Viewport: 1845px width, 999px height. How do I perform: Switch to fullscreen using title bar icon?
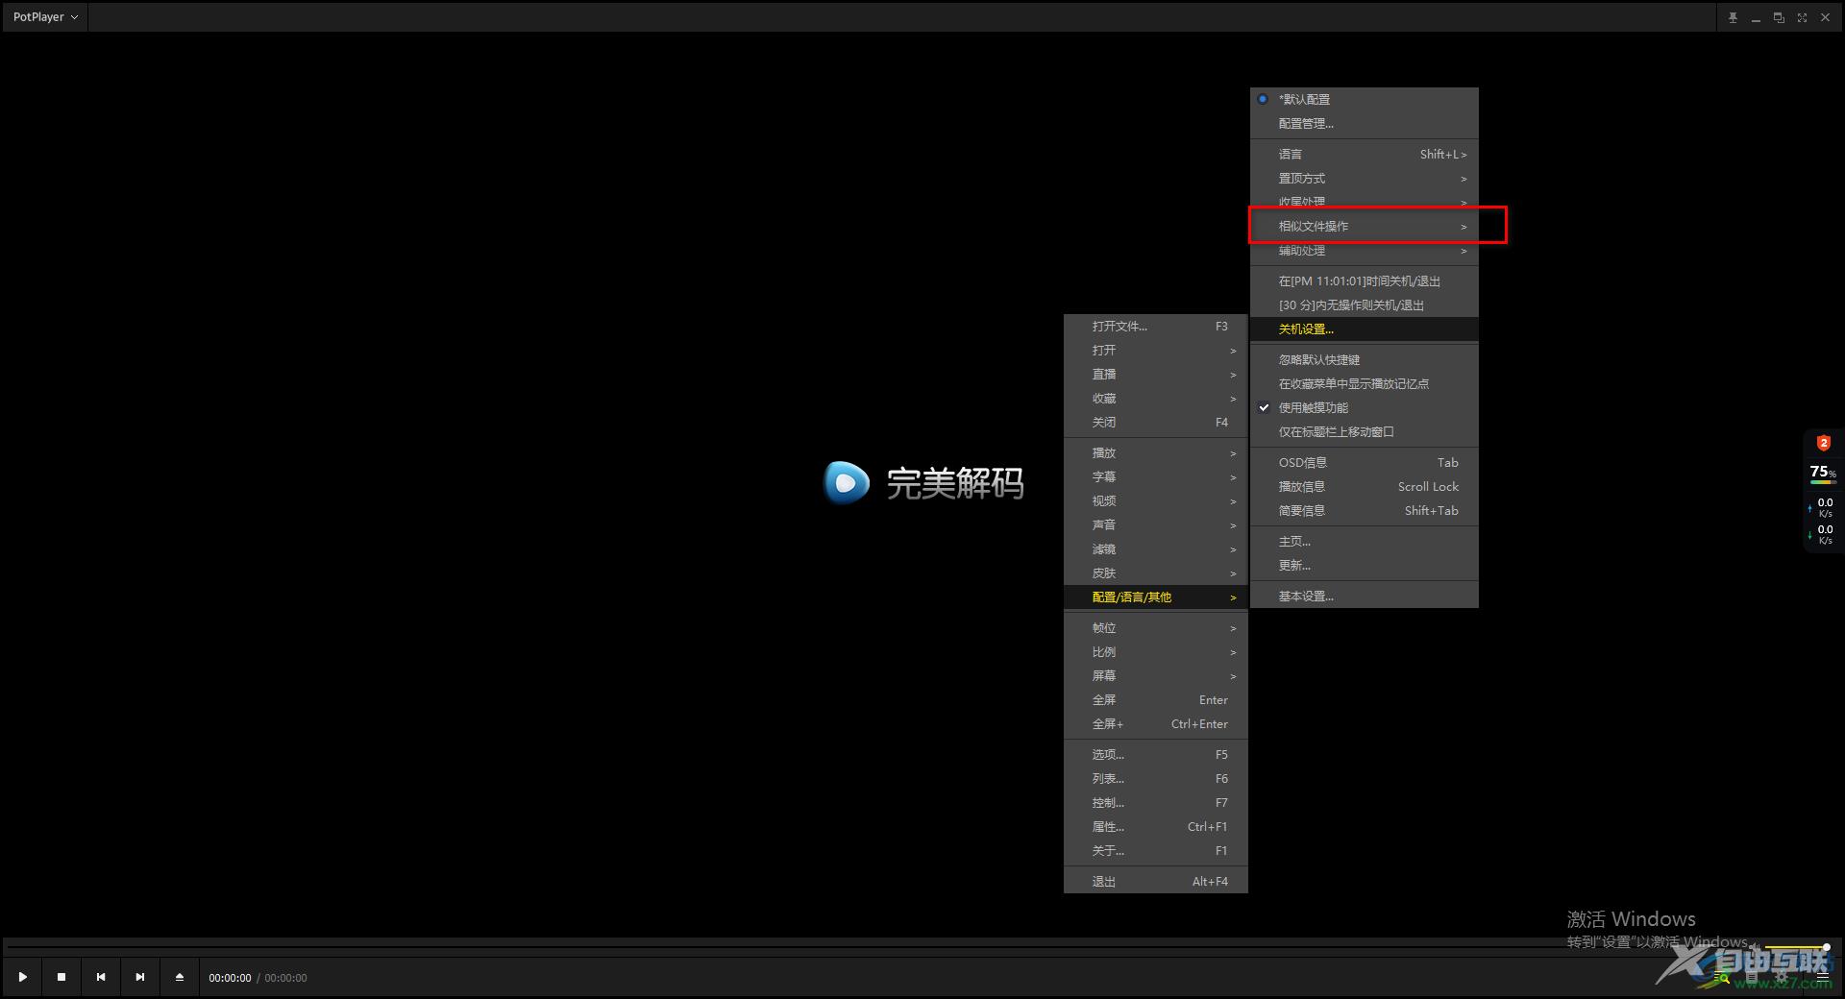pyautogui.click(x=1802, y=17)
